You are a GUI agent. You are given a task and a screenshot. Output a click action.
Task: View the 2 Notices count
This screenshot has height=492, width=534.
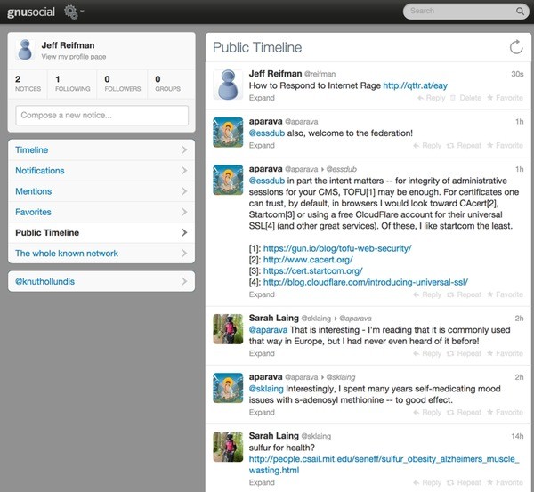click(x=28, y=84)
